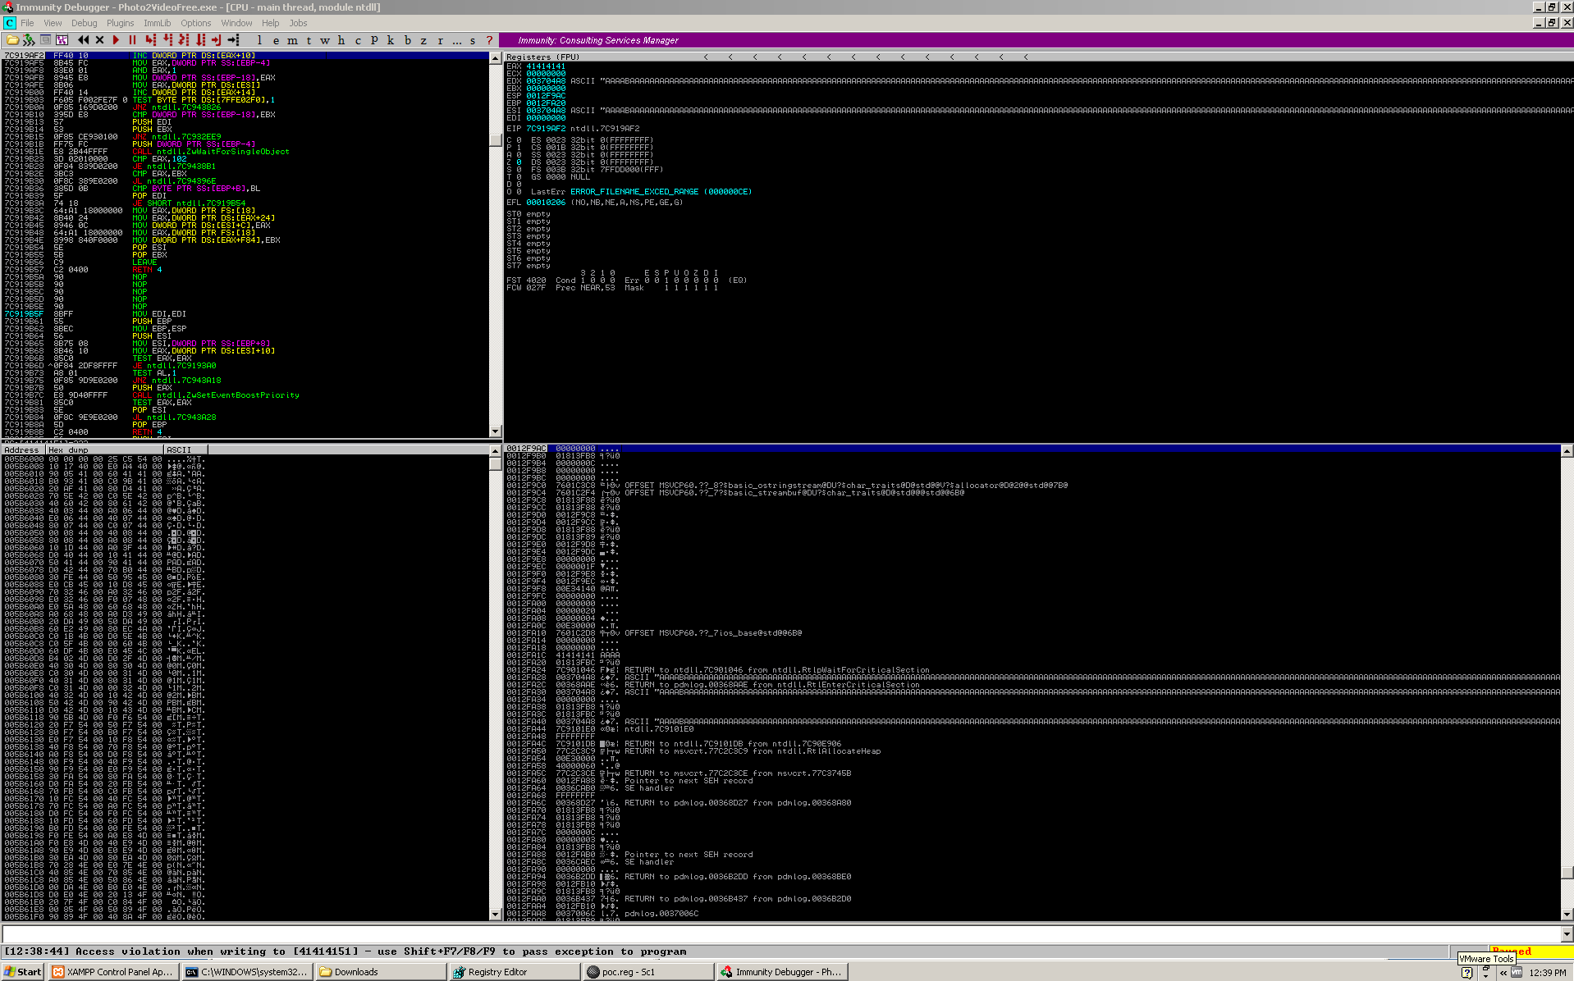Click the ASCII column header in dump
Screen dimensions: 1574x981
pyautogui.click(x=185, y=449)
